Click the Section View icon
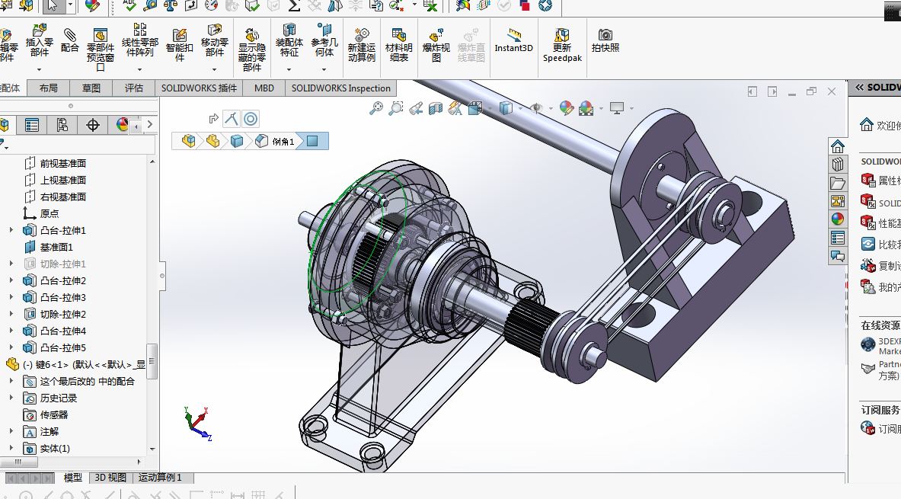The height and width of the screenshot is (499, 901). coord(436,107)
